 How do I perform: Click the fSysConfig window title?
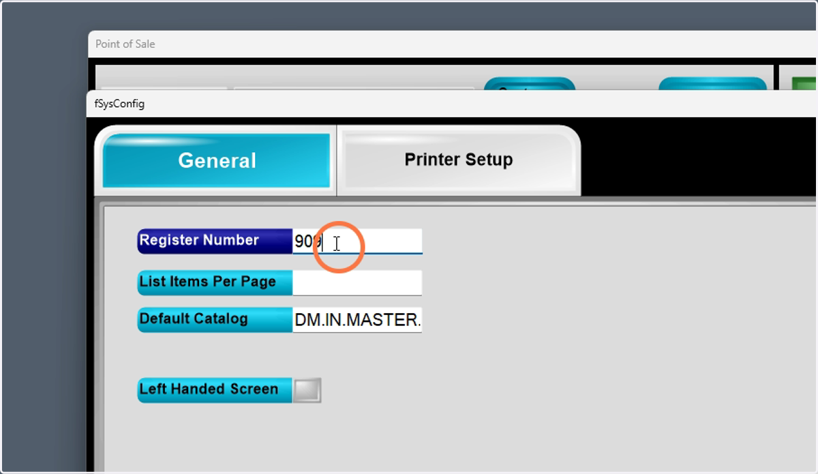[x=119, y=104]
